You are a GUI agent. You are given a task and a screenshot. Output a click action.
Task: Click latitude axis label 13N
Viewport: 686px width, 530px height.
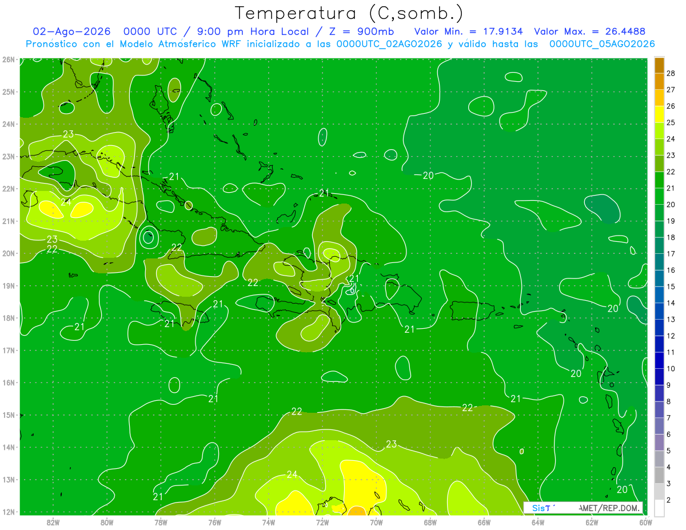click(x=8, y=479)
